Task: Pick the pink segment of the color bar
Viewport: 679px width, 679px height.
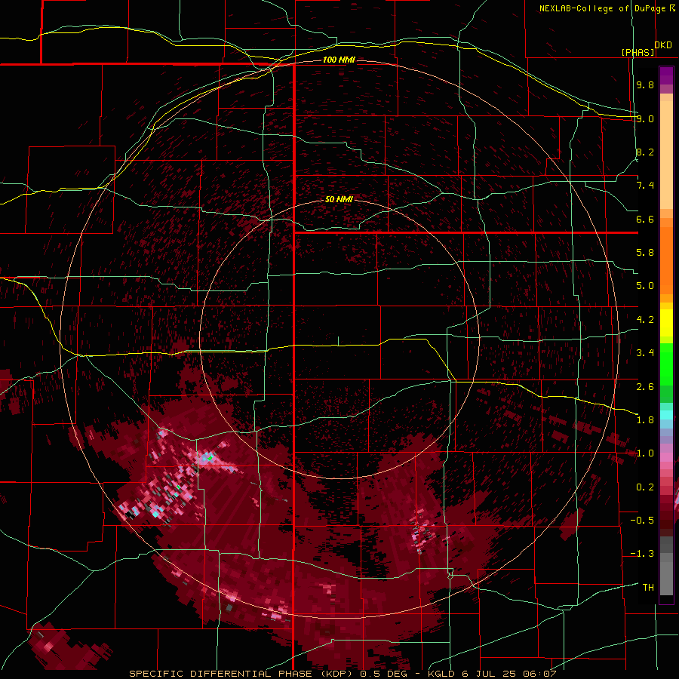Action: [x=666, y=457]
